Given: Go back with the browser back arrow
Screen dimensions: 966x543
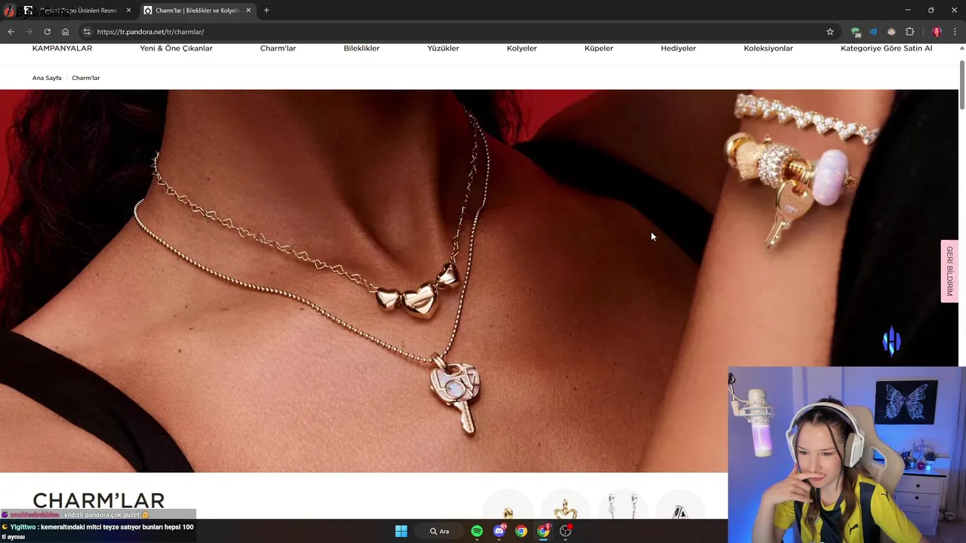Looking at the screenshot, I should 11,32.
